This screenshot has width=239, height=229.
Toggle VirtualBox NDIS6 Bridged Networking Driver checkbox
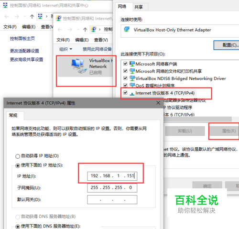125,78
